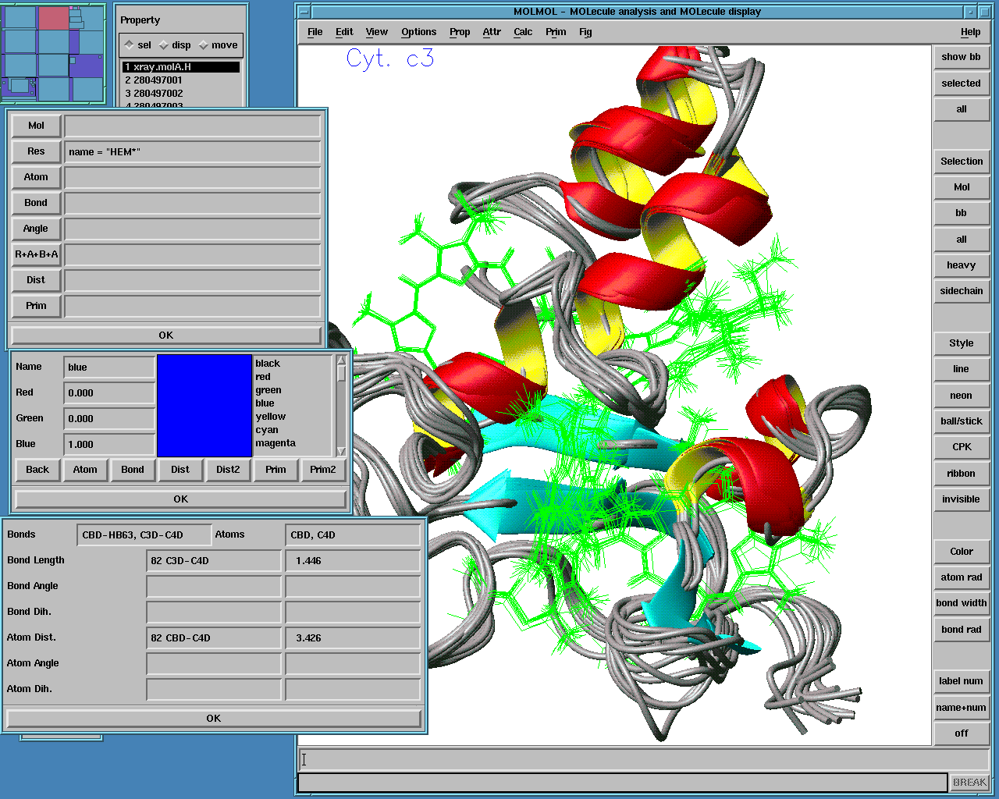
Task: Open the Calc menu
Action: pyautogui.click(x=522, y=32)
